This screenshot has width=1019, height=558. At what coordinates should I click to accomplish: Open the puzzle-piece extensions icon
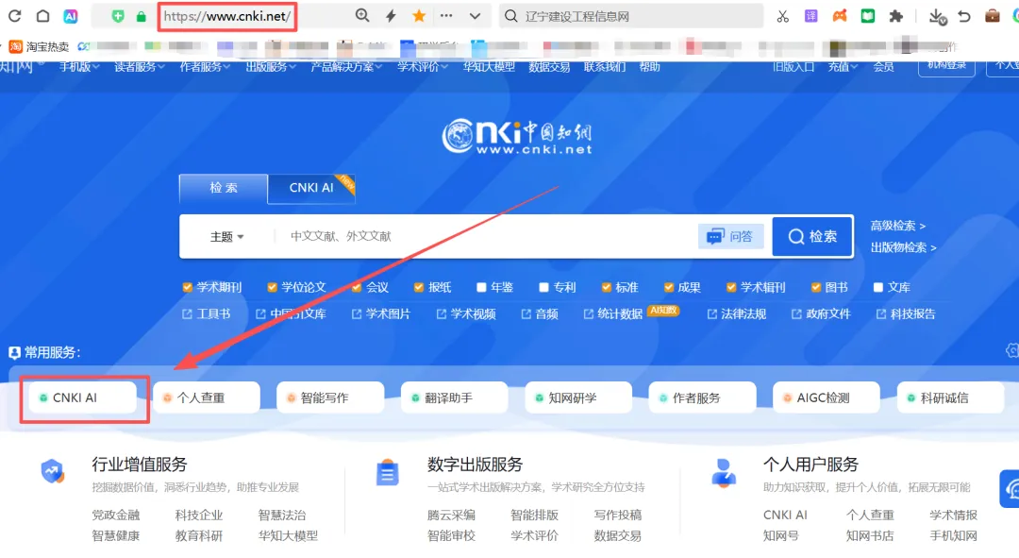coord(896,16)
